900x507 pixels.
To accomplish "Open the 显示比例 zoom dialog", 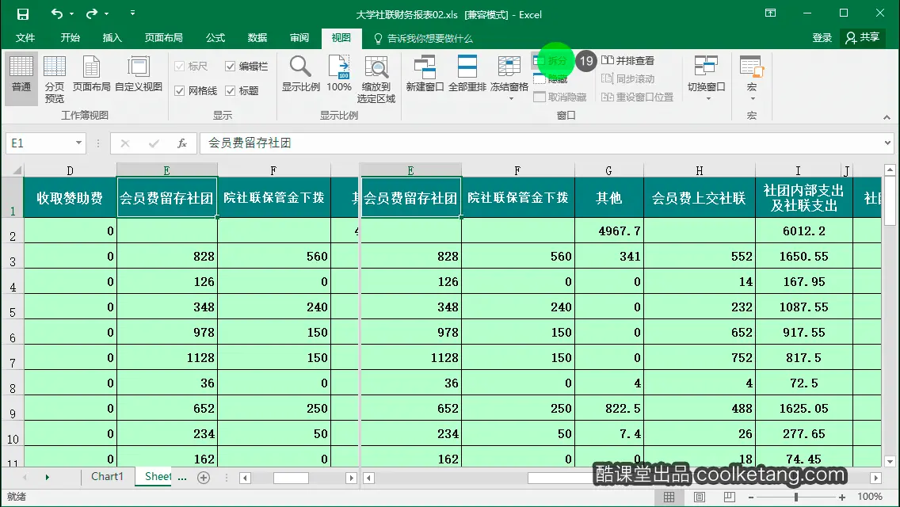I will [x=301, y=74].
